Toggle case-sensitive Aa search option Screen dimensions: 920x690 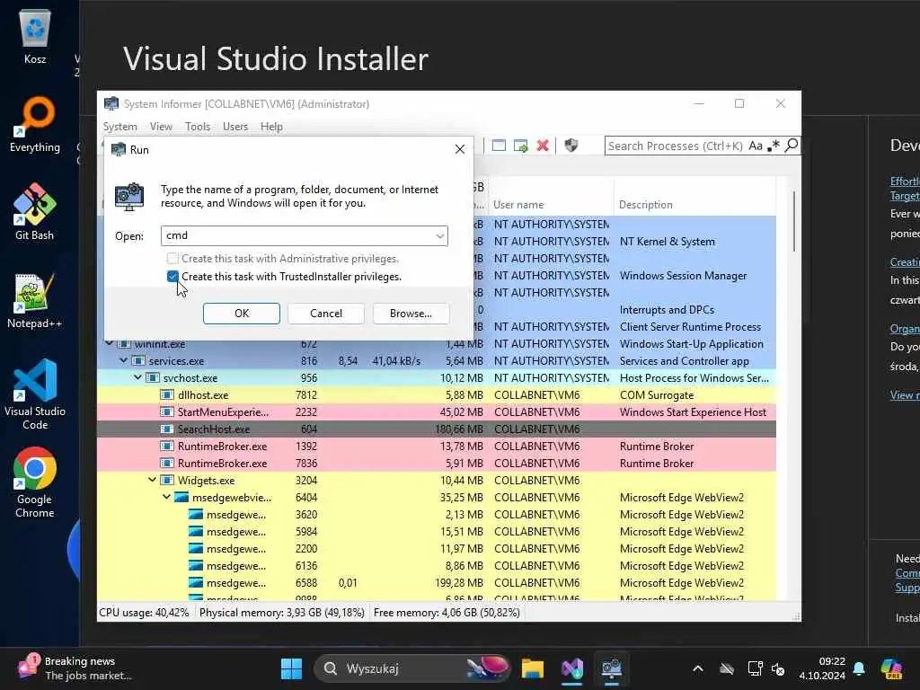(x=756, y=146)
